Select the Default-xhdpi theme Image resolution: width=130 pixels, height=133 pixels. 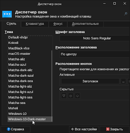tap(30, 37)
